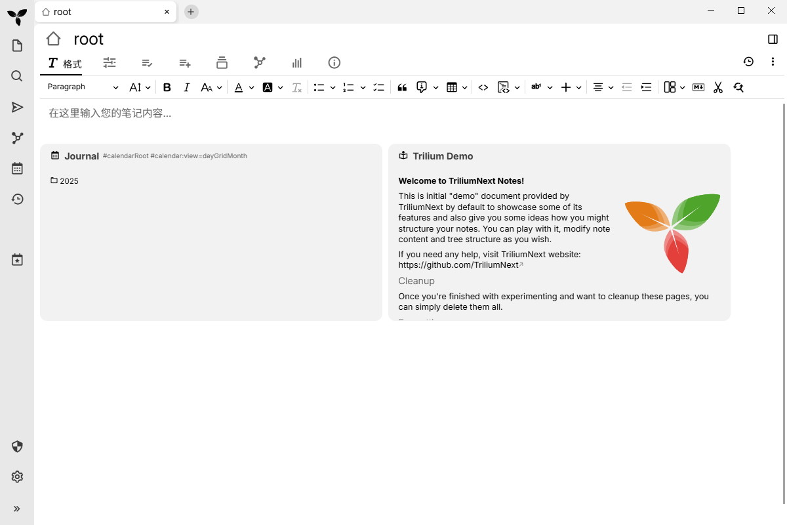
Task: Insert a to-do checkbox list
Action: (x=378, y=87)
